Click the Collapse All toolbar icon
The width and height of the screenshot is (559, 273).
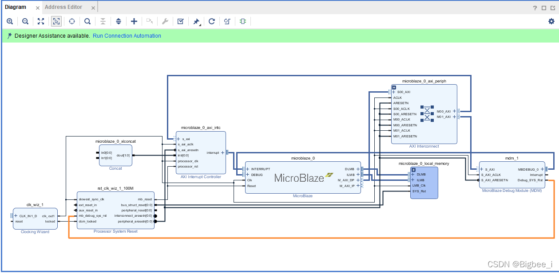pyautogui.click(x=103, y=21)
